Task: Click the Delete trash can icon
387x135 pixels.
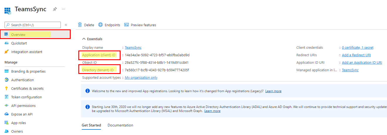Action: click(80, 25)
